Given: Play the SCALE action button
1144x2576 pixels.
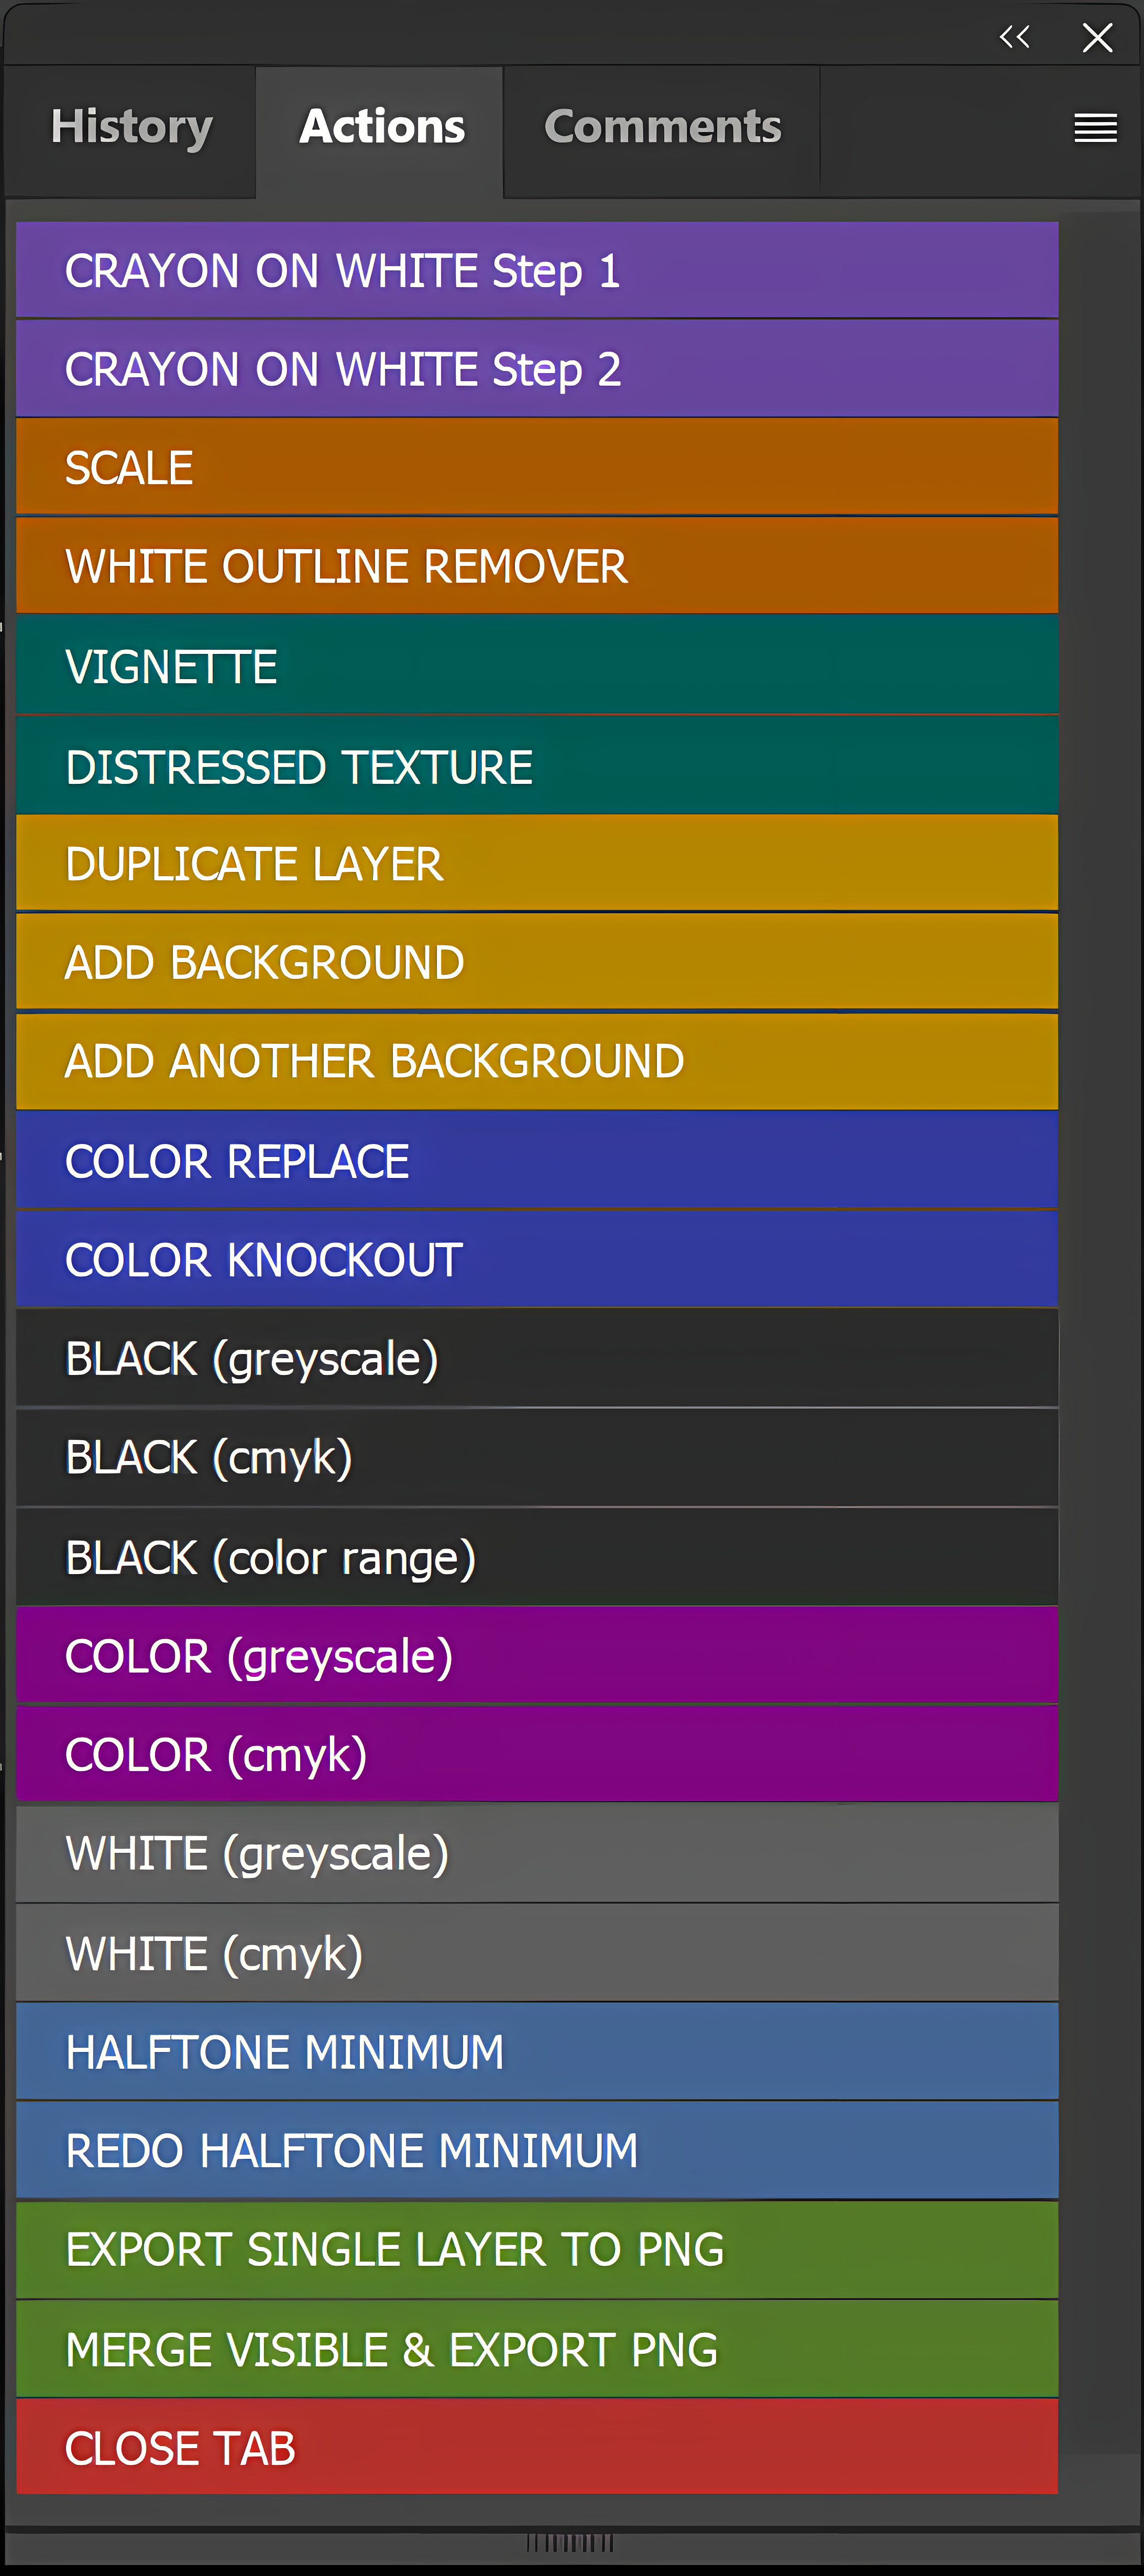Looking at the screenshot, I should (537, 468).
